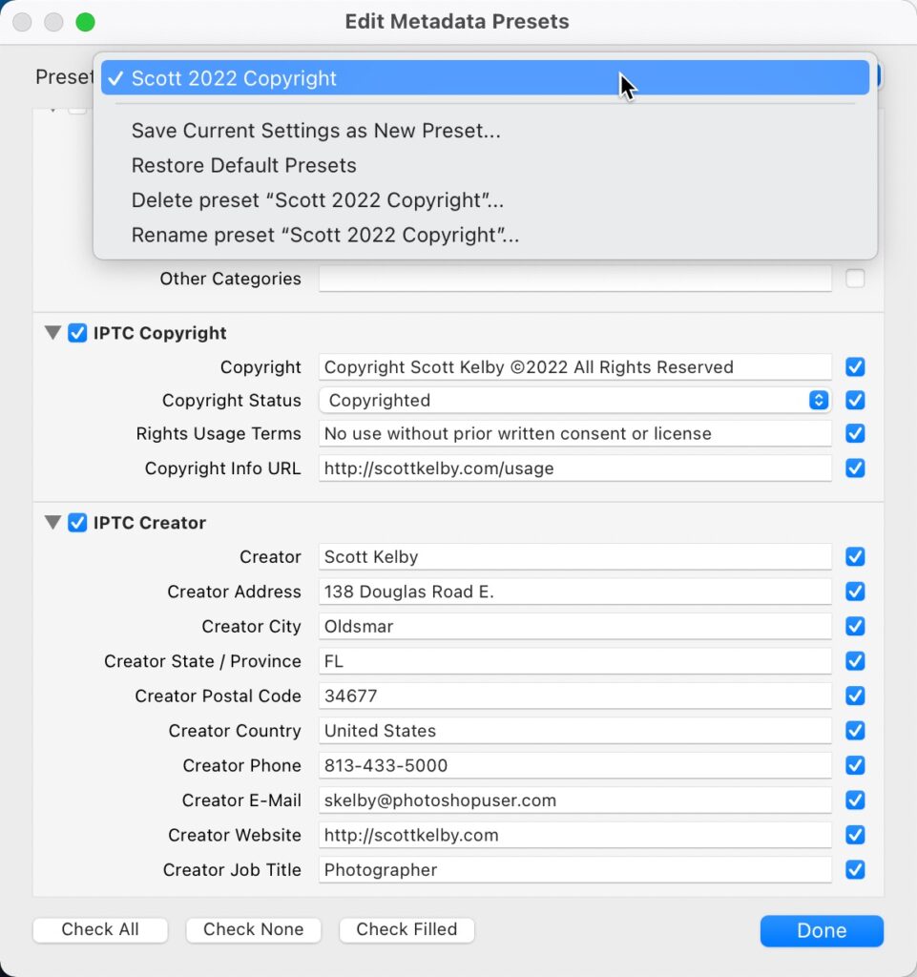
Task: Uncheck the Creator State / Province checkbox
Action: (855, 660)
